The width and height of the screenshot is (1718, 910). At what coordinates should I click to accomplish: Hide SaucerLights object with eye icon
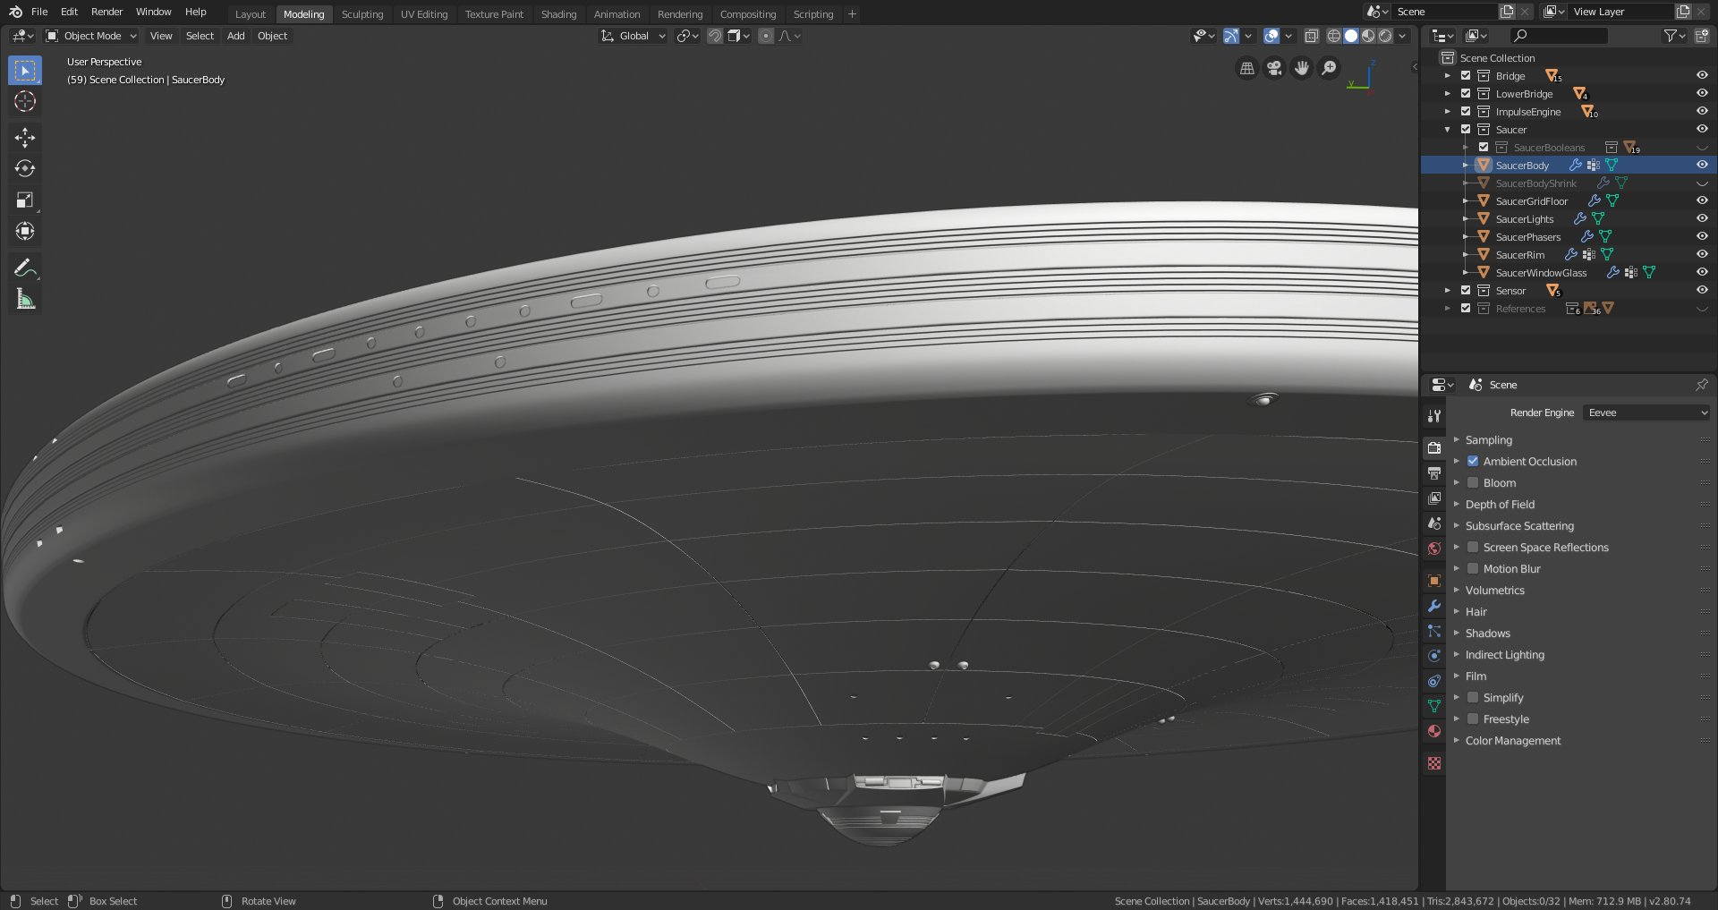[x=1702, y=219]
